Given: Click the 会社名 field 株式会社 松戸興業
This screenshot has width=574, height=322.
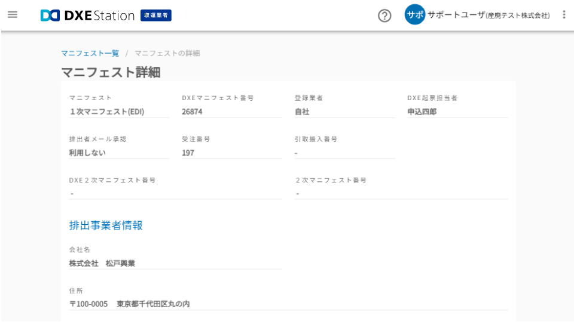Looking at the screenshot, I should pos(175,263).
